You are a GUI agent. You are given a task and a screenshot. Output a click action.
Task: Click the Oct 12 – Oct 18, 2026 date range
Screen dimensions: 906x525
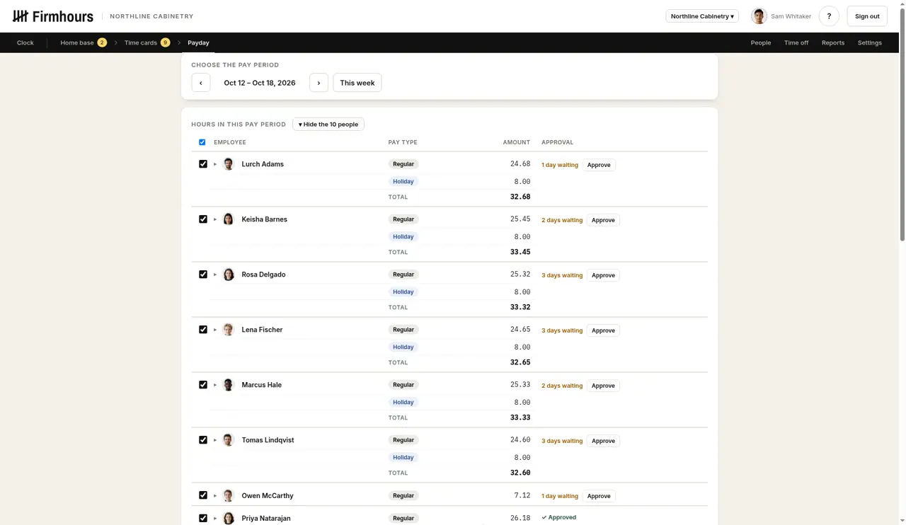260,83
